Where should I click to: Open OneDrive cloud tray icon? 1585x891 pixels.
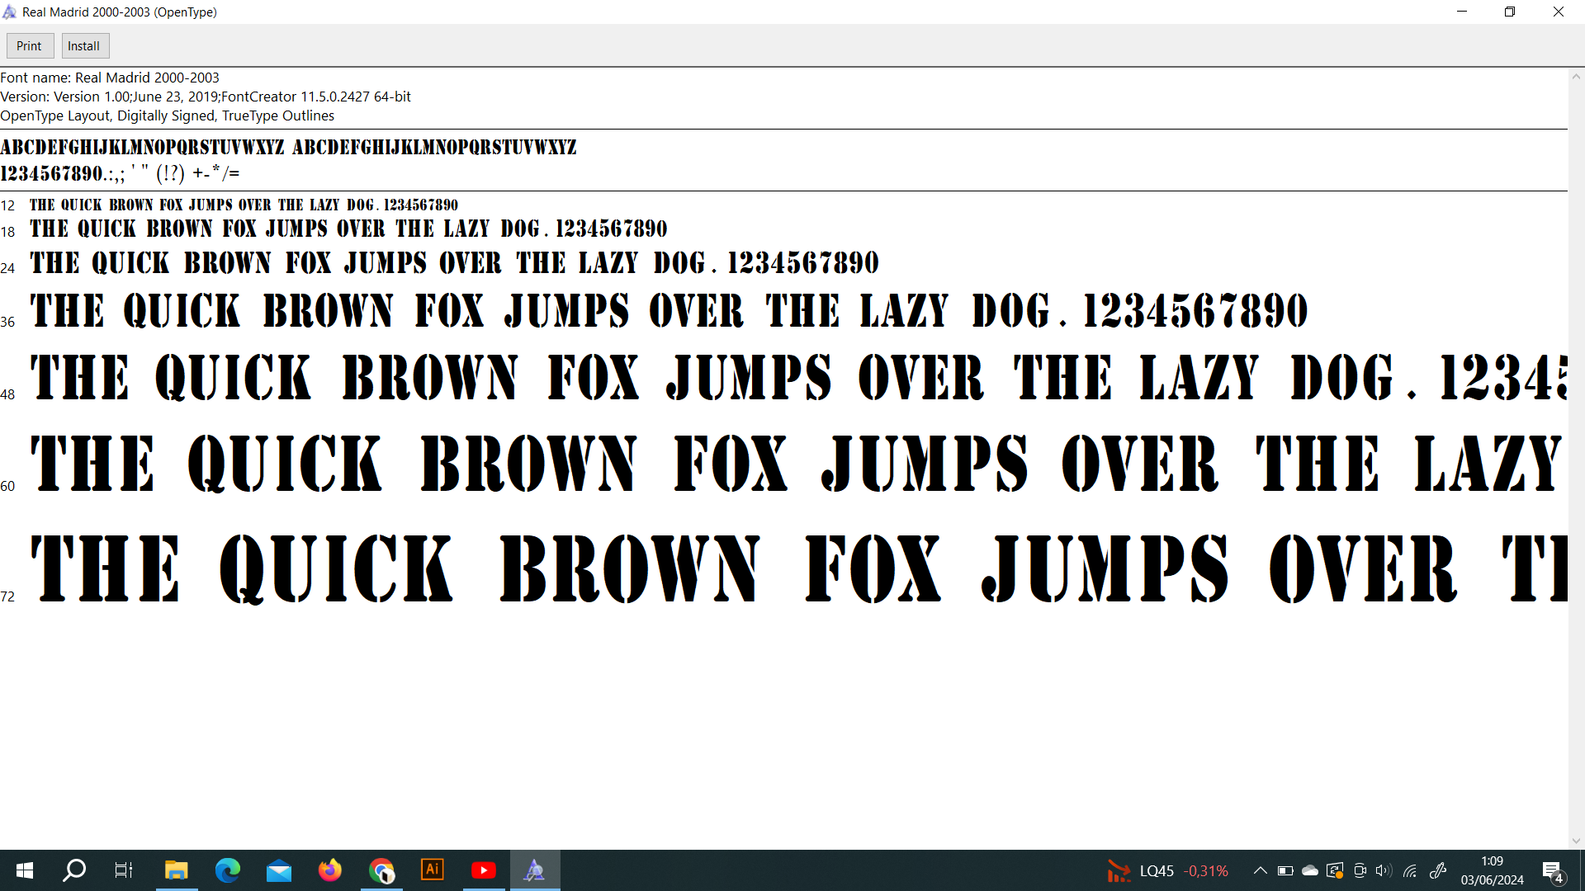pos(1310,870)
